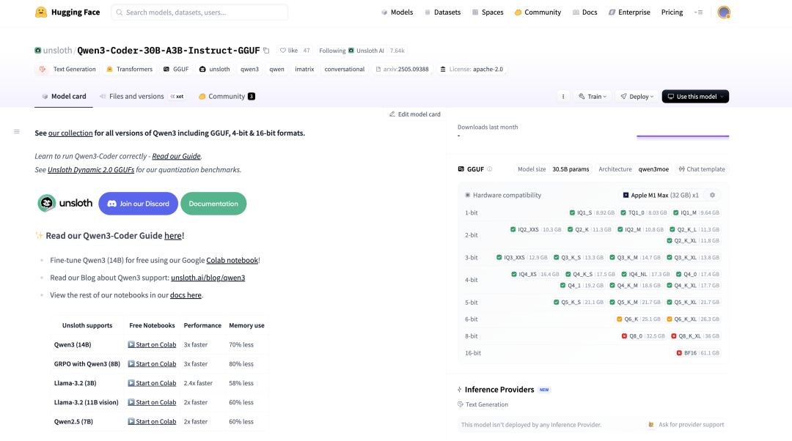
Task: Click the green Documentation button
Action: [x=213, y=204]
